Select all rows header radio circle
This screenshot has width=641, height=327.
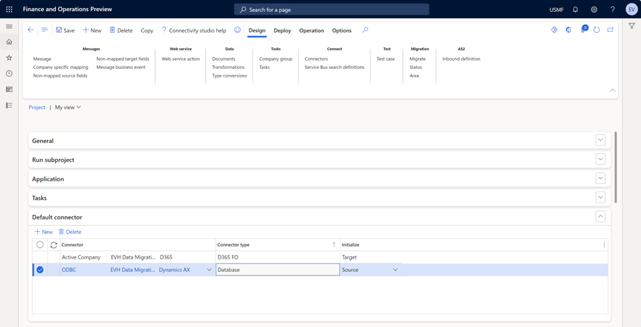(x=39, y=244)
